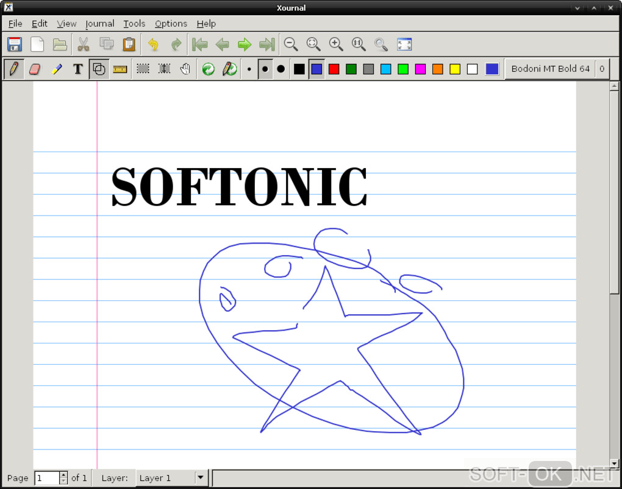Toggle the shape recognizer
Image resolution: width=622 pixels, height=489 pixels.
[x=99, y=69]
